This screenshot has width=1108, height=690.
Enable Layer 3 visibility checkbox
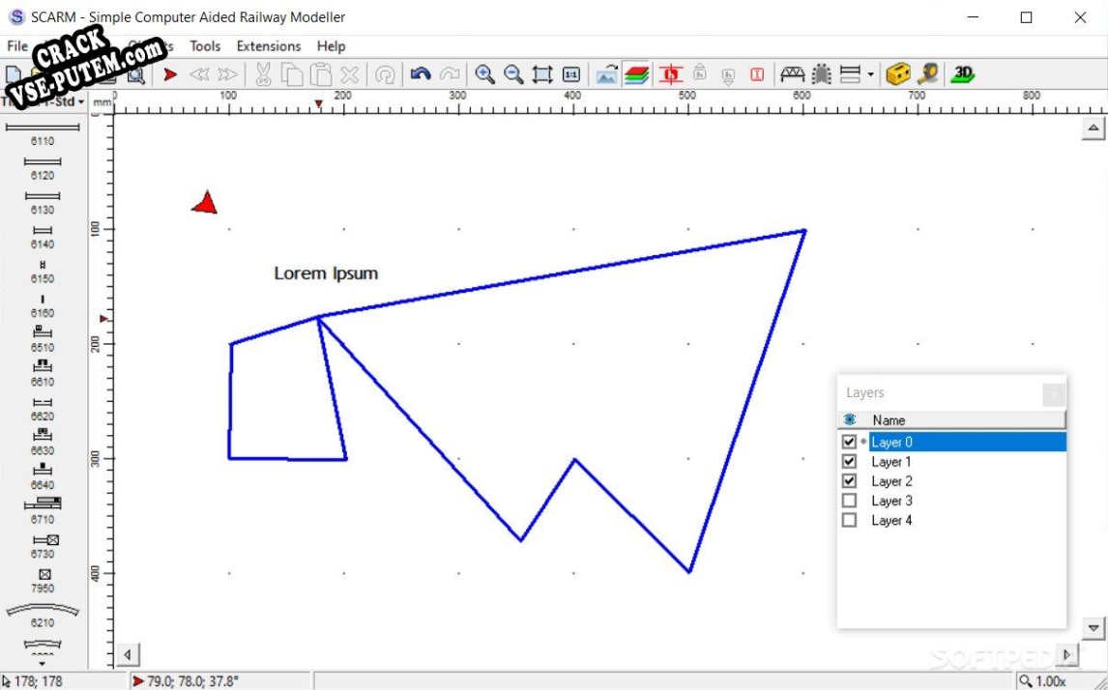coord(850,501)
